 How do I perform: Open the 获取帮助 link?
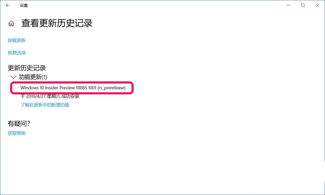[17, 133]
